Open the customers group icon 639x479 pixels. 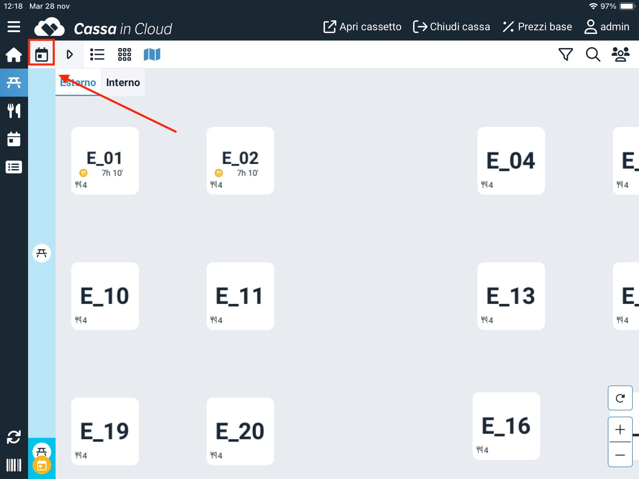[620, 55]
